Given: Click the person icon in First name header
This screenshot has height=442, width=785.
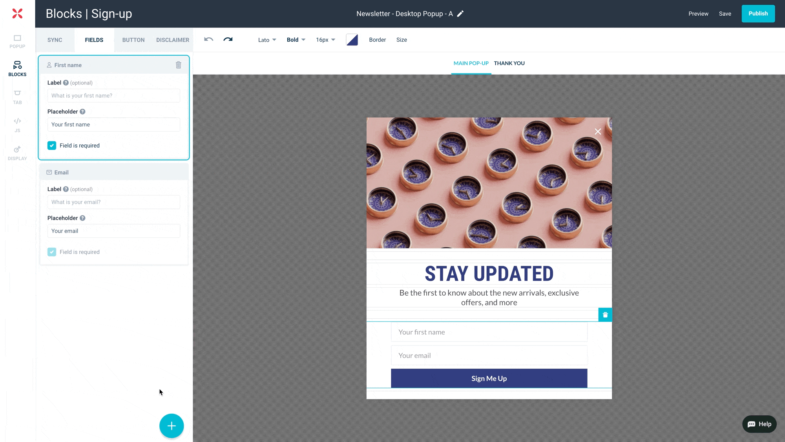Looking at the screenshot, I should 49,65.
